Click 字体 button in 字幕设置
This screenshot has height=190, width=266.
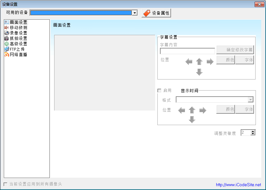click(x=244, y=60)
